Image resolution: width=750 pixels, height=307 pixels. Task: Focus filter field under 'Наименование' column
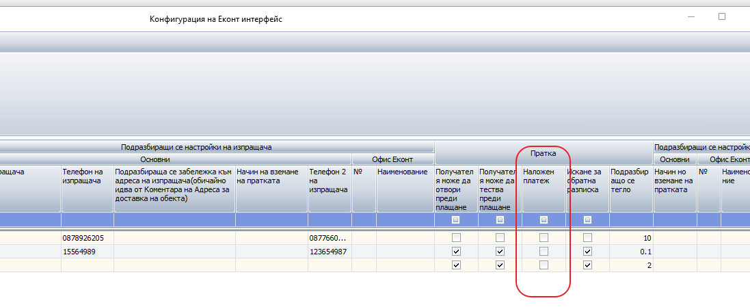(405, 220)
